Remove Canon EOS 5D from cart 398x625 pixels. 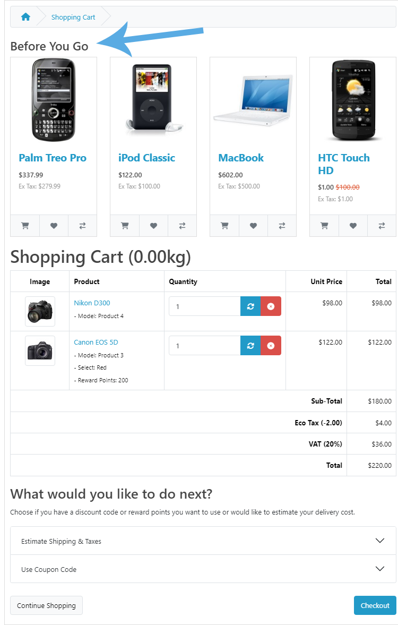click(271, 346)
